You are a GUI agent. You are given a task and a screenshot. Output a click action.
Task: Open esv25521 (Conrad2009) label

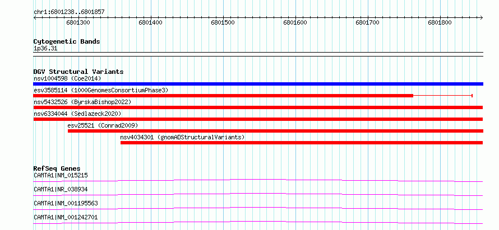103,125
